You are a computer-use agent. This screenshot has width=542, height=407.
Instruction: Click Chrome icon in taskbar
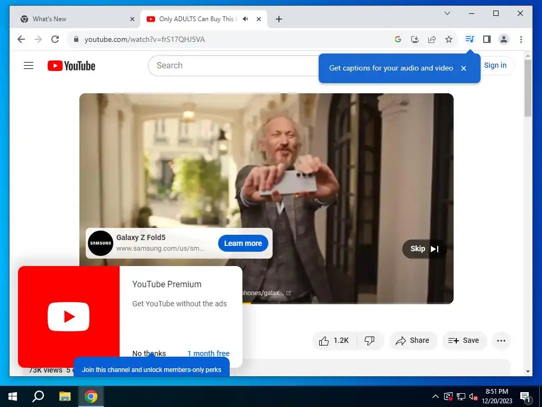click(x=91, y=396)
